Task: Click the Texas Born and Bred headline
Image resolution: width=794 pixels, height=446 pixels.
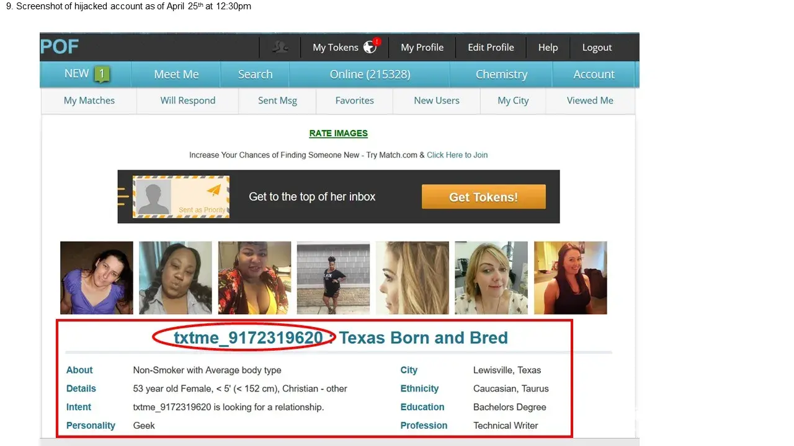Action: click(x=424, y=338)
